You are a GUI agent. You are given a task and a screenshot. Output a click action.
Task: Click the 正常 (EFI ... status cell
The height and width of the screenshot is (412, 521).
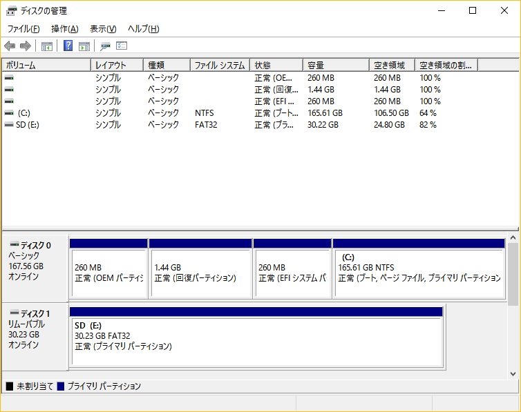pyautogui.click(x=274, y=101)
